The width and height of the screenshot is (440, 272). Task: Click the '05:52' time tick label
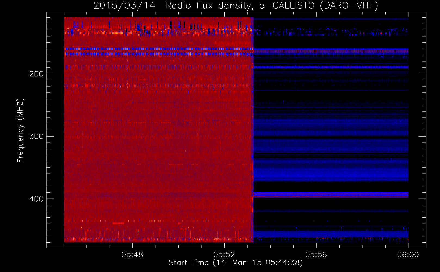coord(224,255)
